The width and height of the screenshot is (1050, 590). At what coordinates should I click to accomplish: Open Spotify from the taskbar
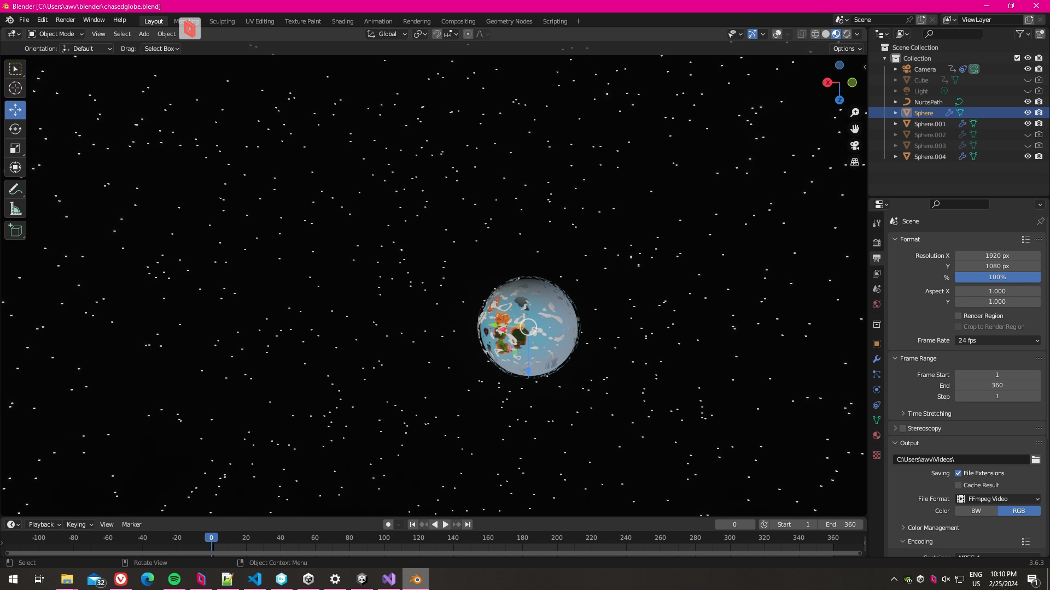174,579
